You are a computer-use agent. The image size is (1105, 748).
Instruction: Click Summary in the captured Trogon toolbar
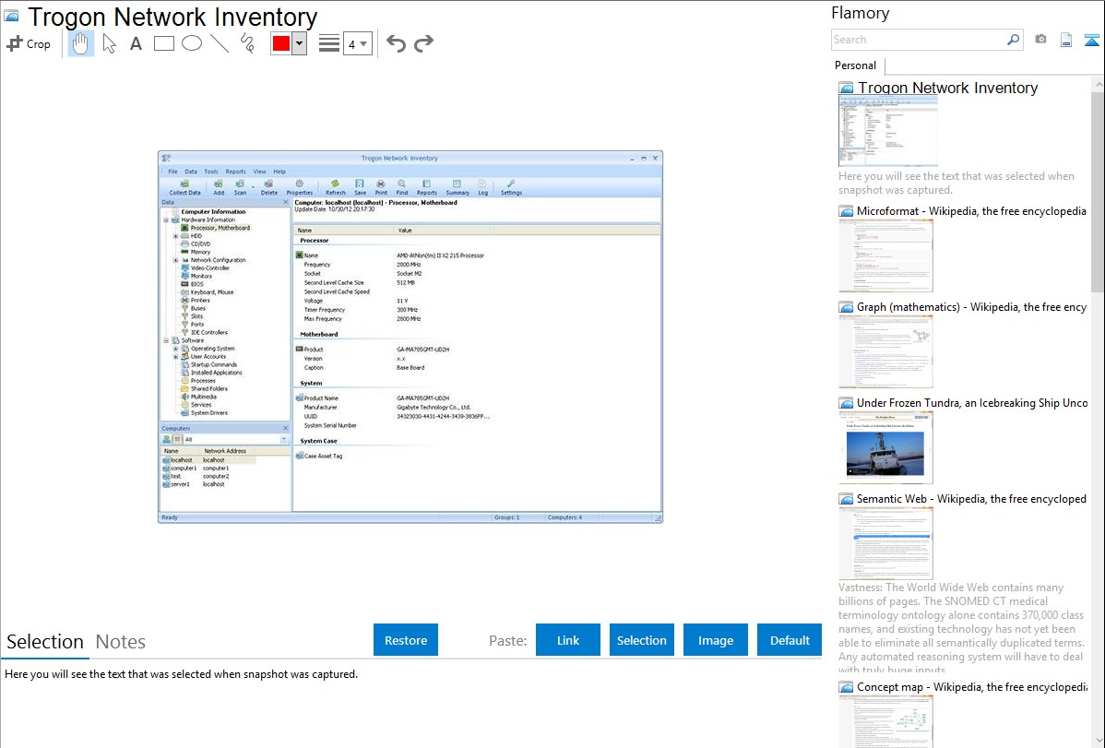tap(457, 187)
